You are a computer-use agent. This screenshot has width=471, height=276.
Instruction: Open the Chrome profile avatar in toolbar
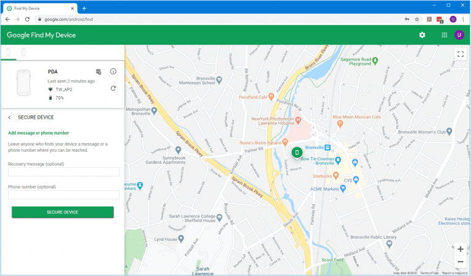pyautogui.click(x=453, y=19)
